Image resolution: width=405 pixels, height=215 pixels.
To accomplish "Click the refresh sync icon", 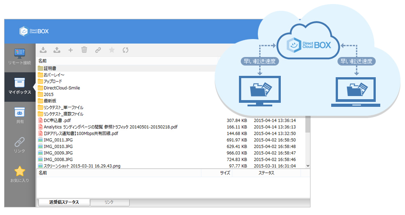I will pyautogui.click(x=126, y=50).
